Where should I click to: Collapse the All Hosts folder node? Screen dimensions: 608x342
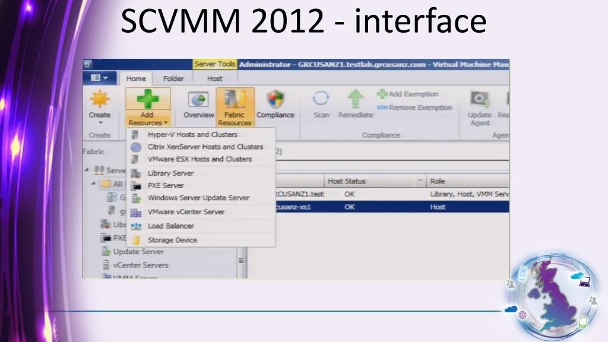(x=93, y=183)
